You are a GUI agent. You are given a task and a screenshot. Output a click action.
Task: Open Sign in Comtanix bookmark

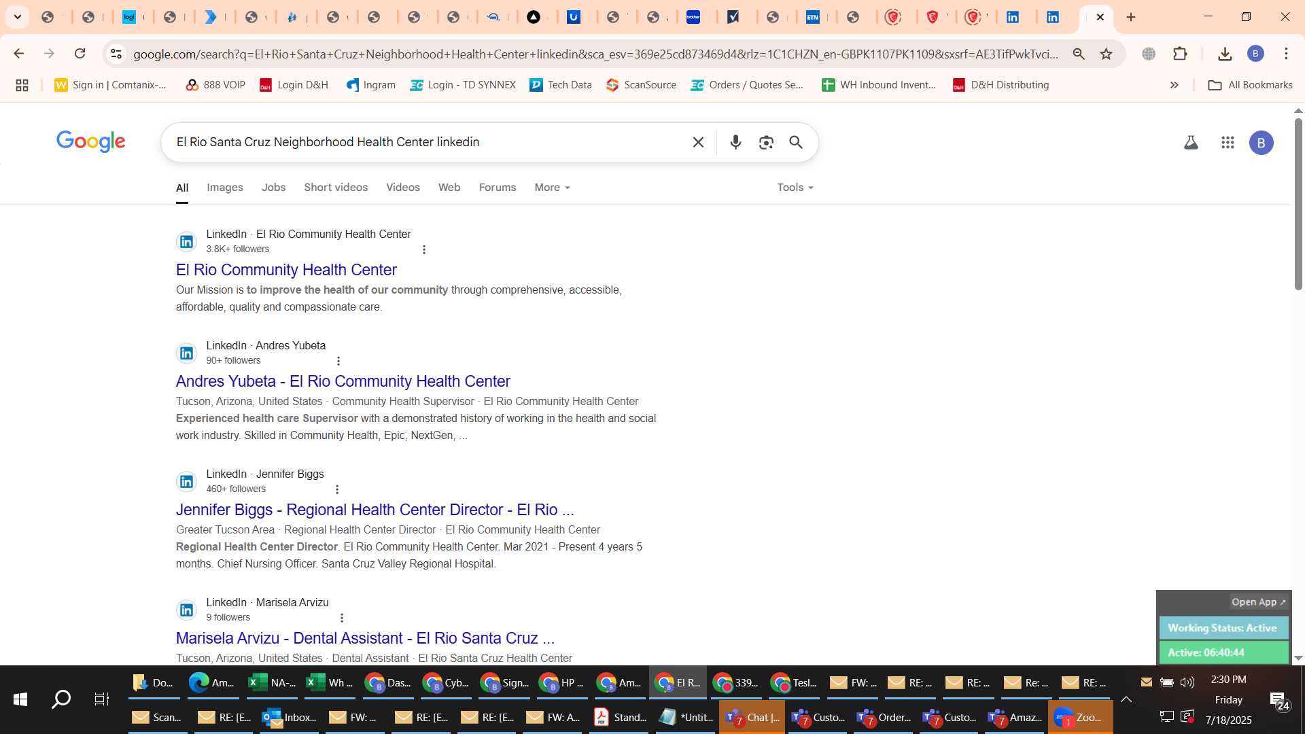pos(110,85)
